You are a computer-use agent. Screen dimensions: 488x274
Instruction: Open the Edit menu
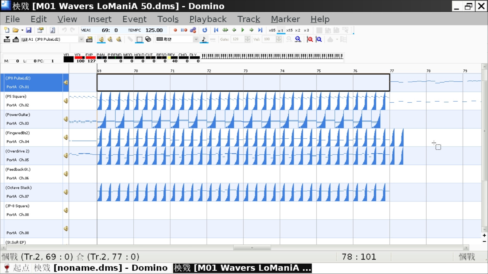coord(39,19)
